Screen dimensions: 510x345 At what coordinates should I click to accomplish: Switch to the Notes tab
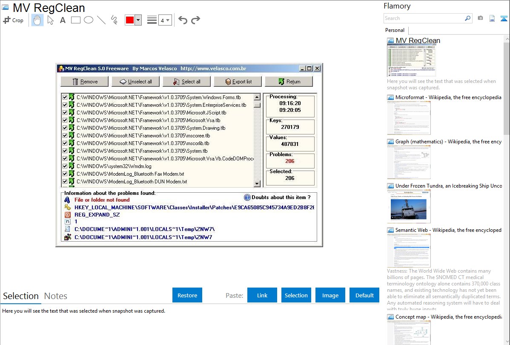[56, 296]
